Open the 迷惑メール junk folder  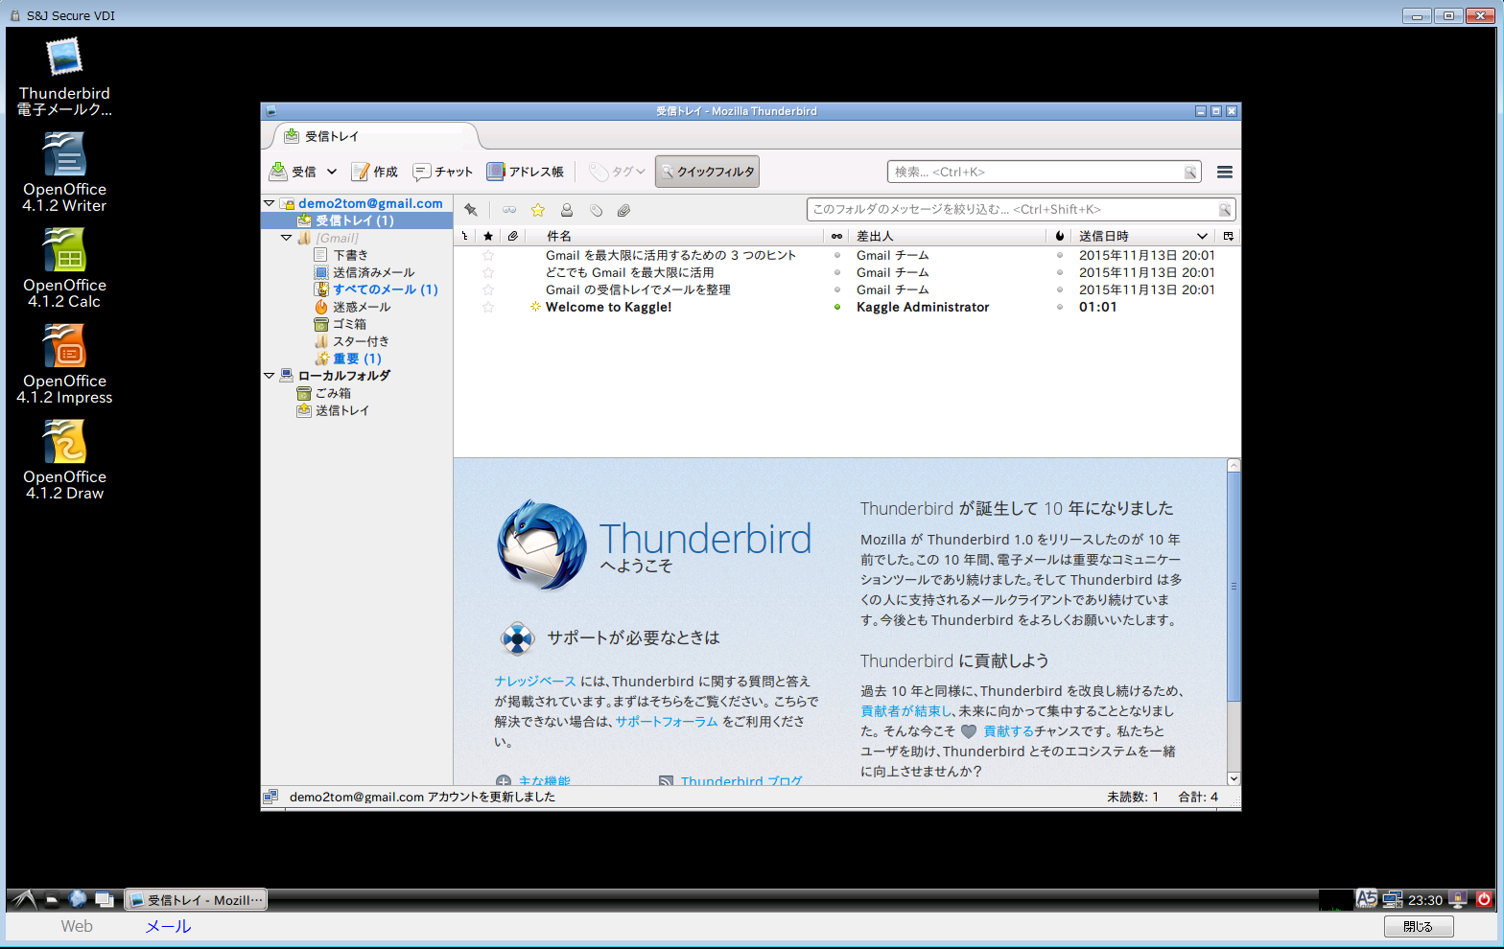[x=362, y=307]
